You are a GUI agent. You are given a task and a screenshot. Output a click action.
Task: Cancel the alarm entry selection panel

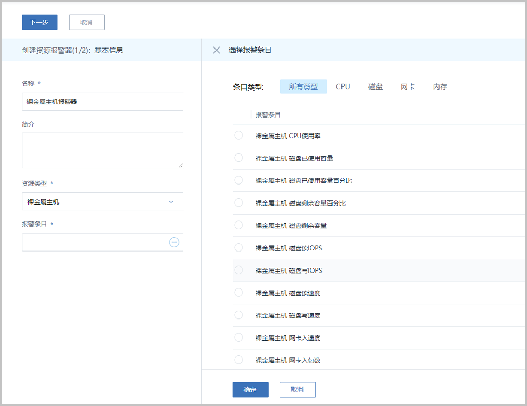tap(297, 390)
